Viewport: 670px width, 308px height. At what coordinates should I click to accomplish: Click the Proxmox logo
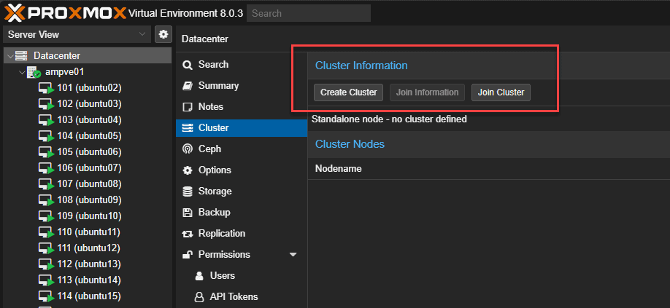66,13
